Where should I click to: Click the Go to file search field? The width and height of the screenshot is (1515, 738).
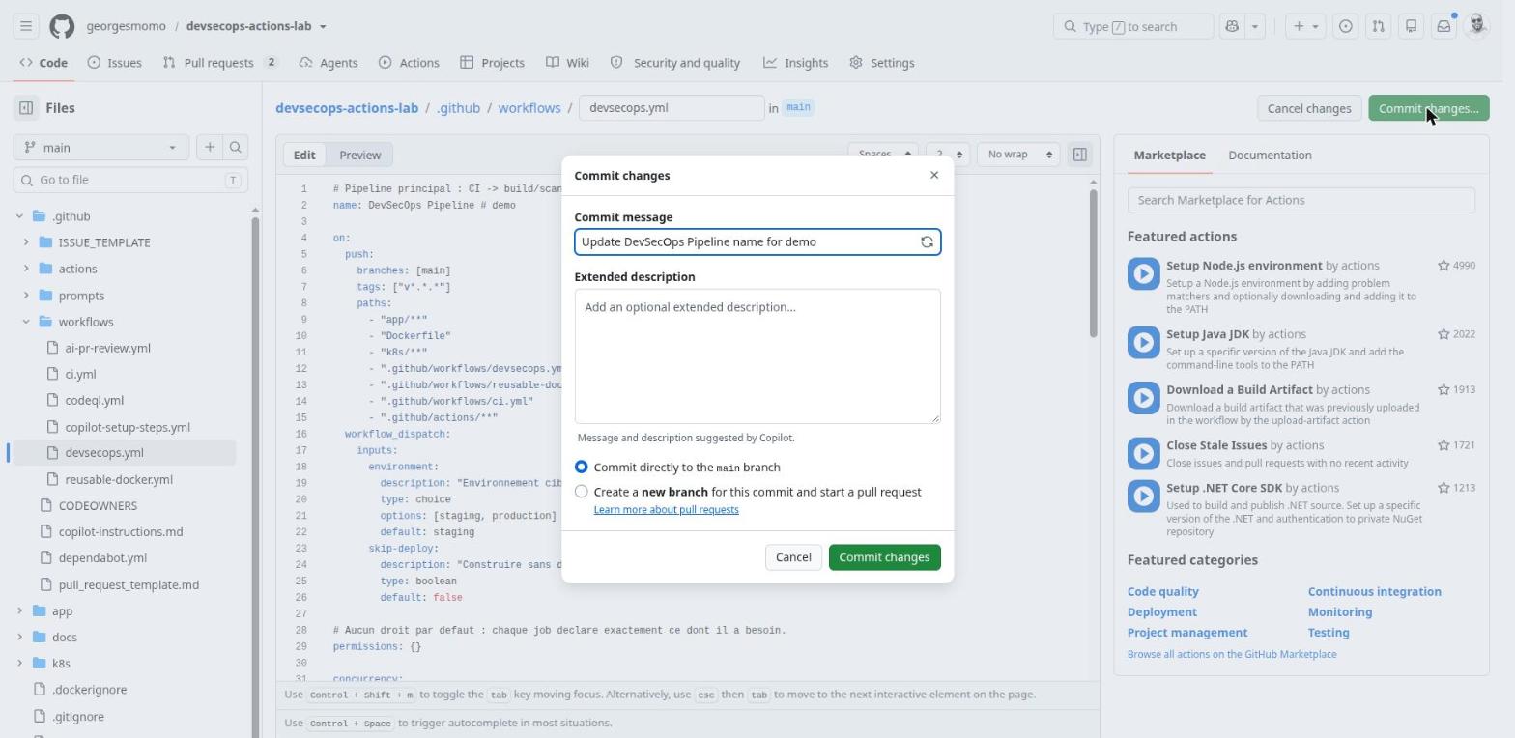click(x=130, y=180)
